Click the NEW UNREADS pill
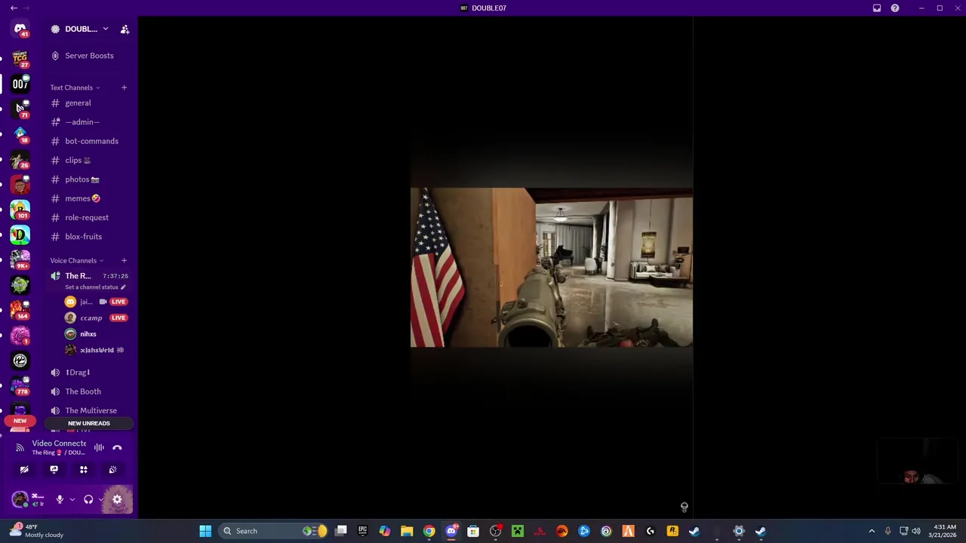Image resolution: width=966 pixels, height=543 pixels. pyautogui.click(x=89, y=424)
